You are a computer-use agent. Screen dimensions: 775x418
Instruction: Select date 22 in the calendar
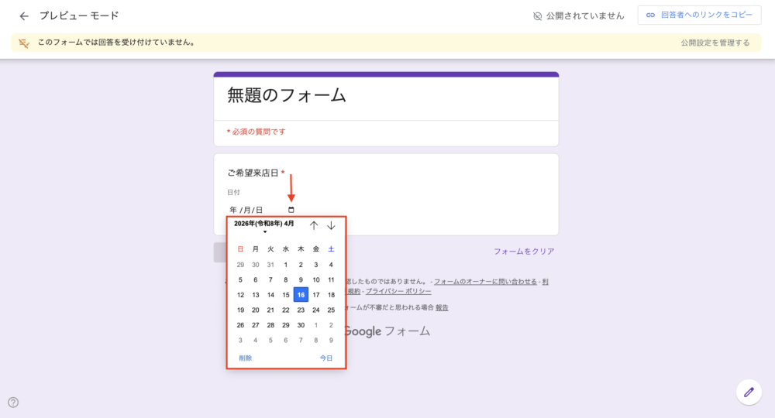(x=286, y=310)
